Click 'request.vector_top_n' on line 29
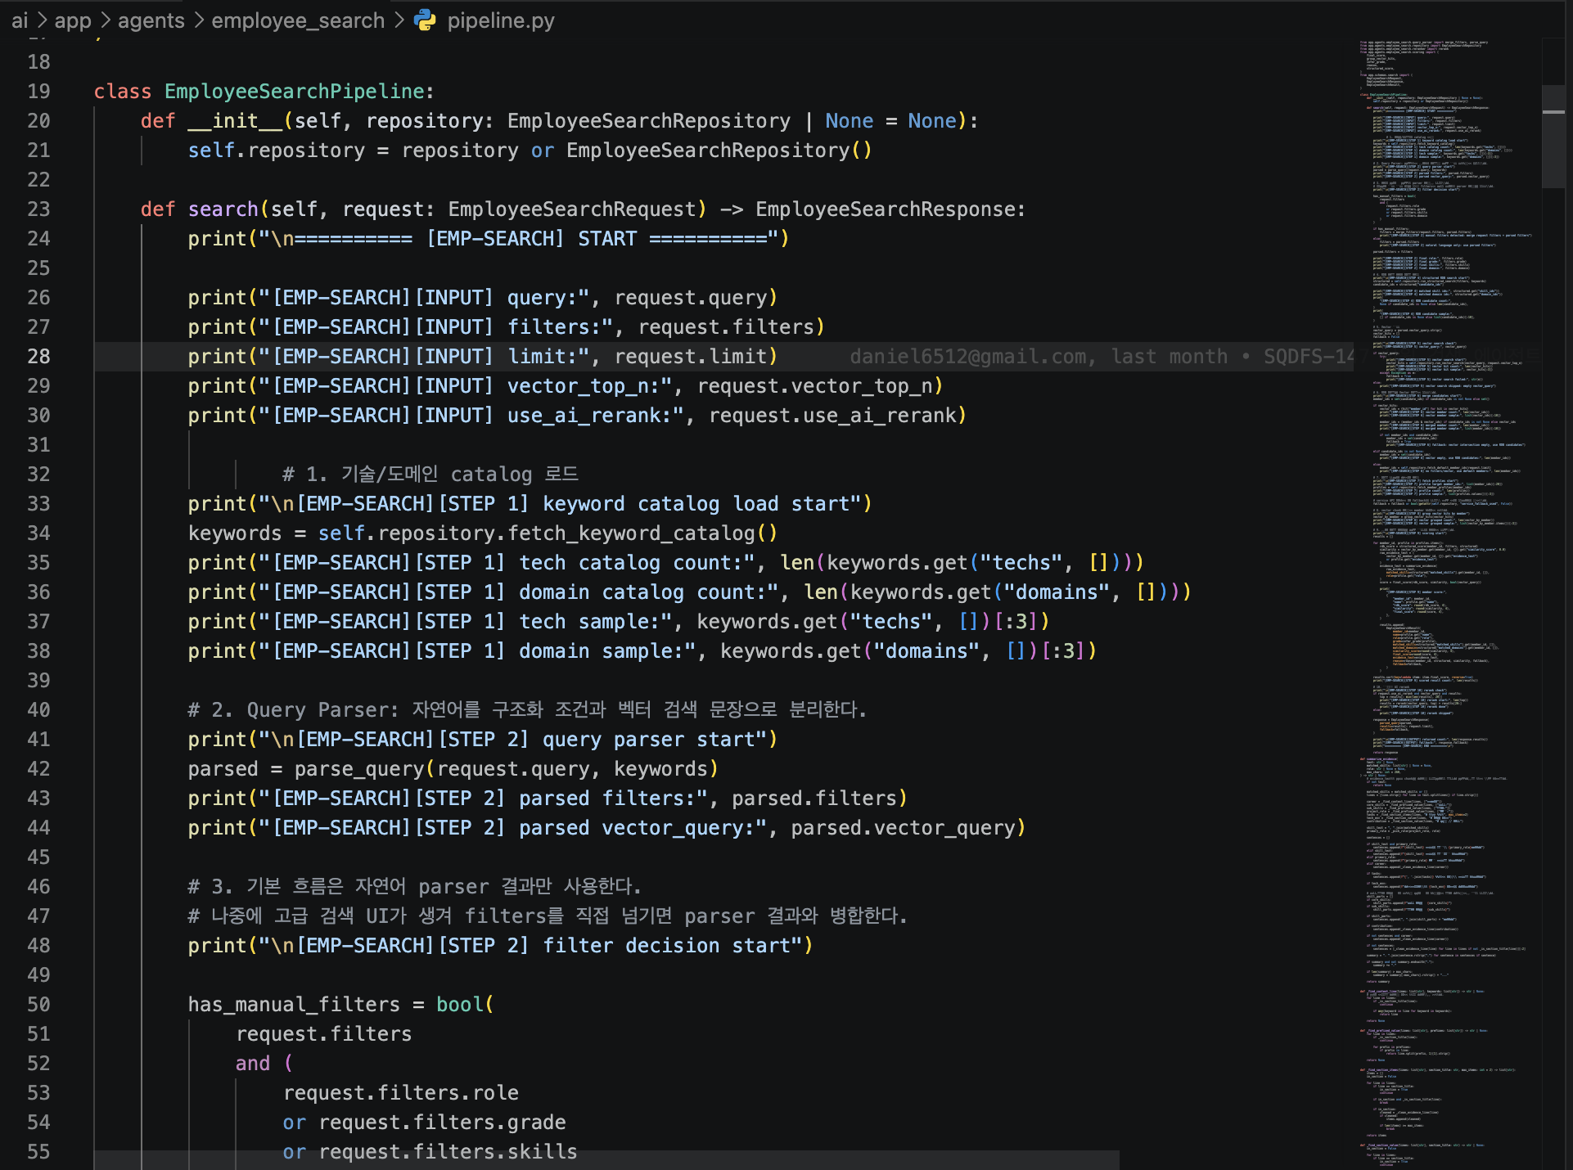The height and width of the screenshot is (1170, 1573). pos(815,386)
